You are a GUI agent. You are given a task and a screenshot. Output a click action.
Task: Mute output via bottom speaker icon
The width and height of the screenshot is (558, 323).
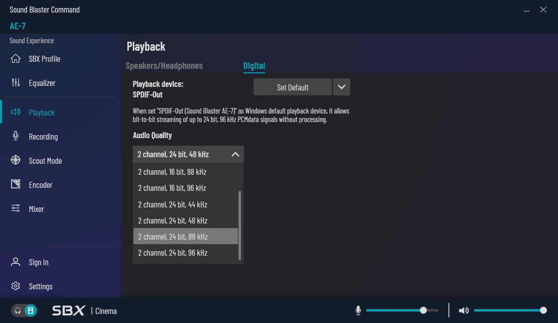[x=464, y=310]
